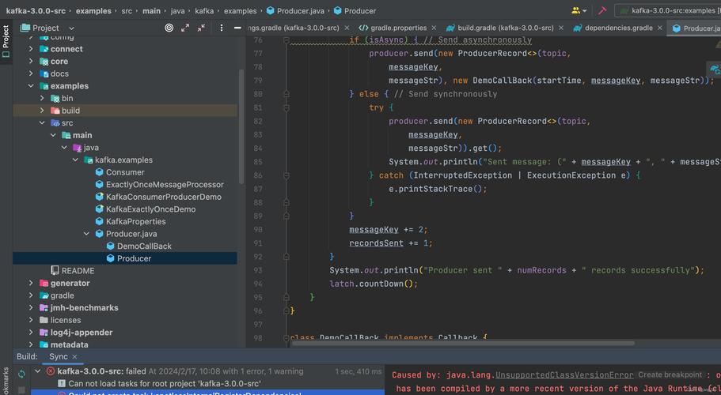Screen dimensions: 721x395
Task: Click the build hammer icon in top toolbar
Action: (x=602, y=10)
